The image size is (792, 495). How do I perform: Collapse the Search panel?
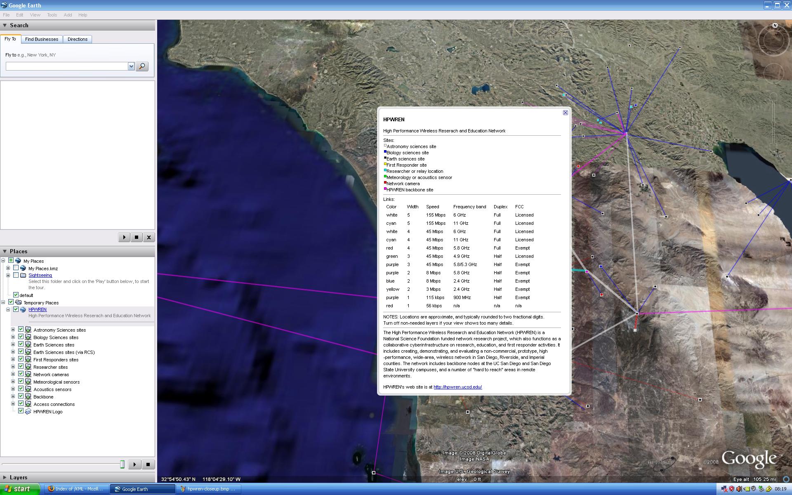5,25
